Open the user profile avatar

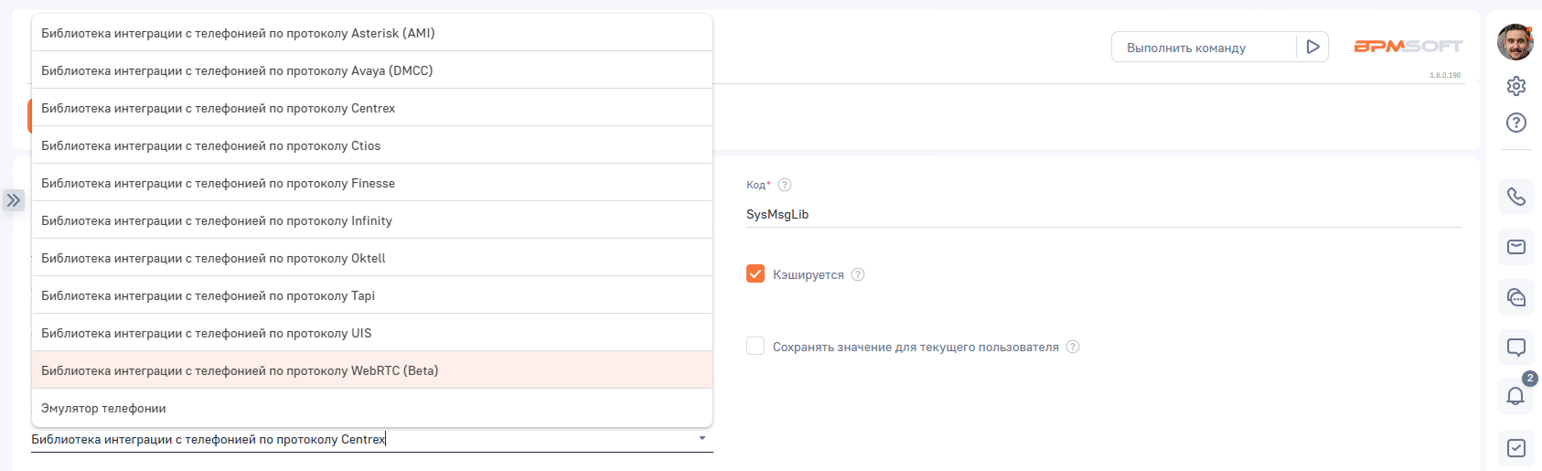coord(1515,42)
